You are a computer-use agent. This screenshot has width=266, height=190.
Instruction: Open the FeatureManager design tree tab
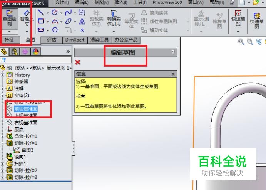pyautogui.click(x=4, y=52)
